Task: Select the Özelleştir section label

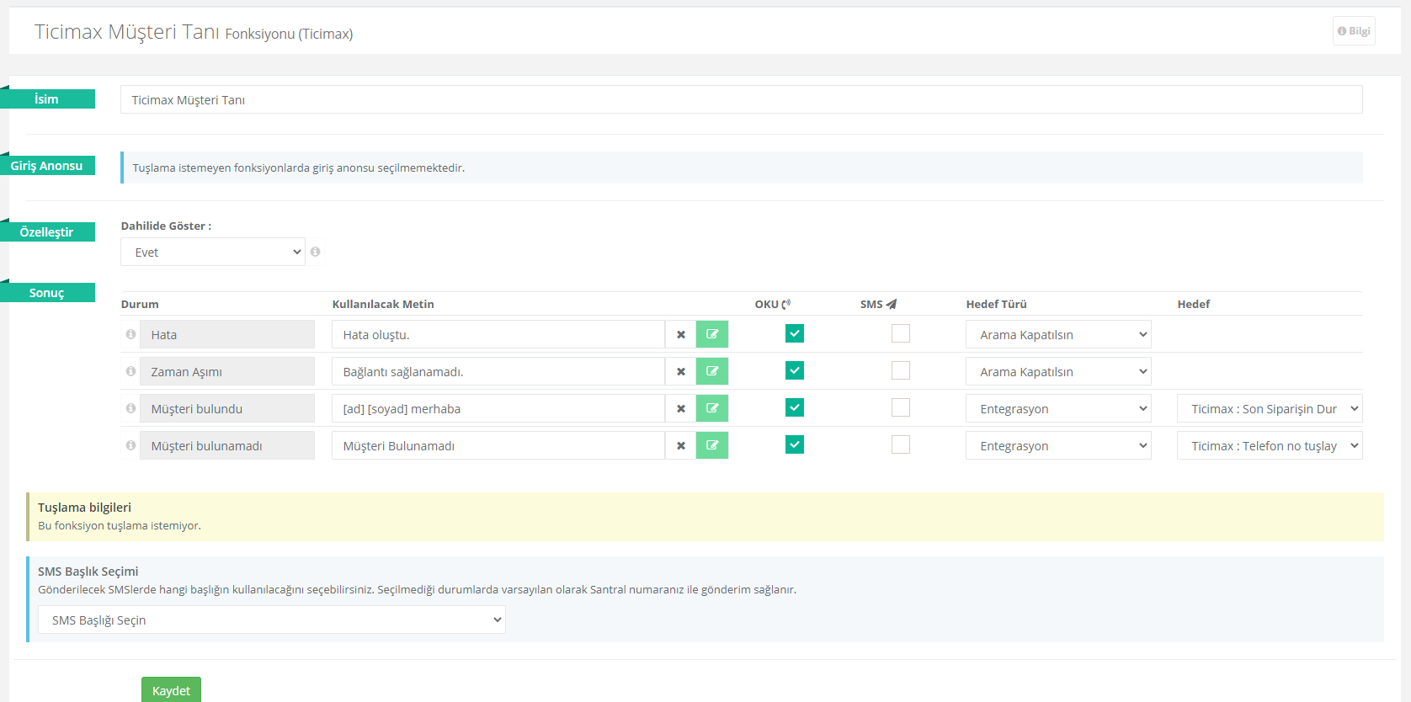Action: click(47, 232)
